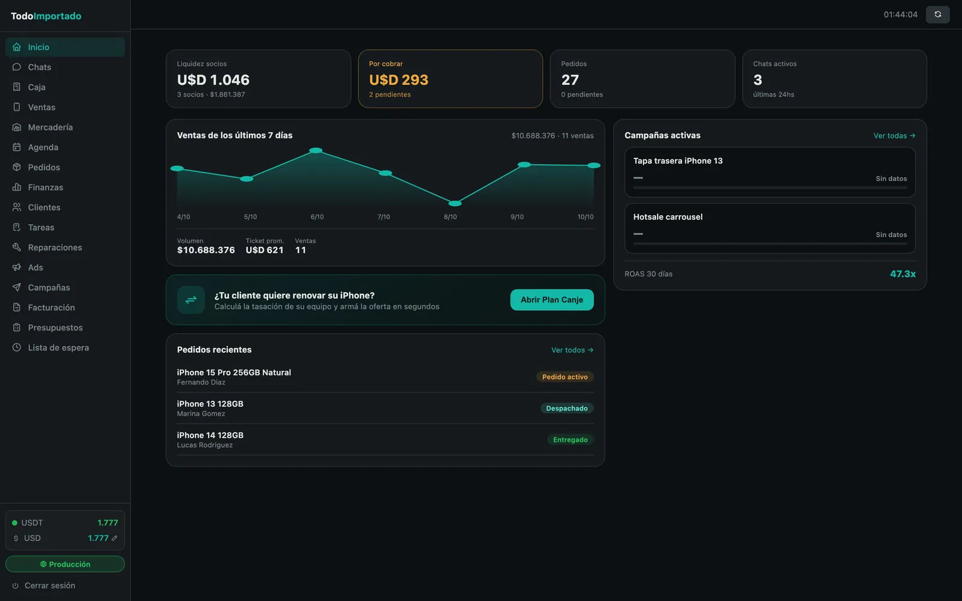Click the Chats activos card value 3
Viewport: 962px width, 601px height.
point(758,80)
